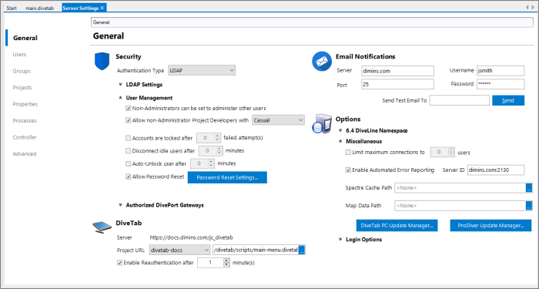Open Properties settings page
The width and height of the screenshot is (539, 289).
(25, 104)
